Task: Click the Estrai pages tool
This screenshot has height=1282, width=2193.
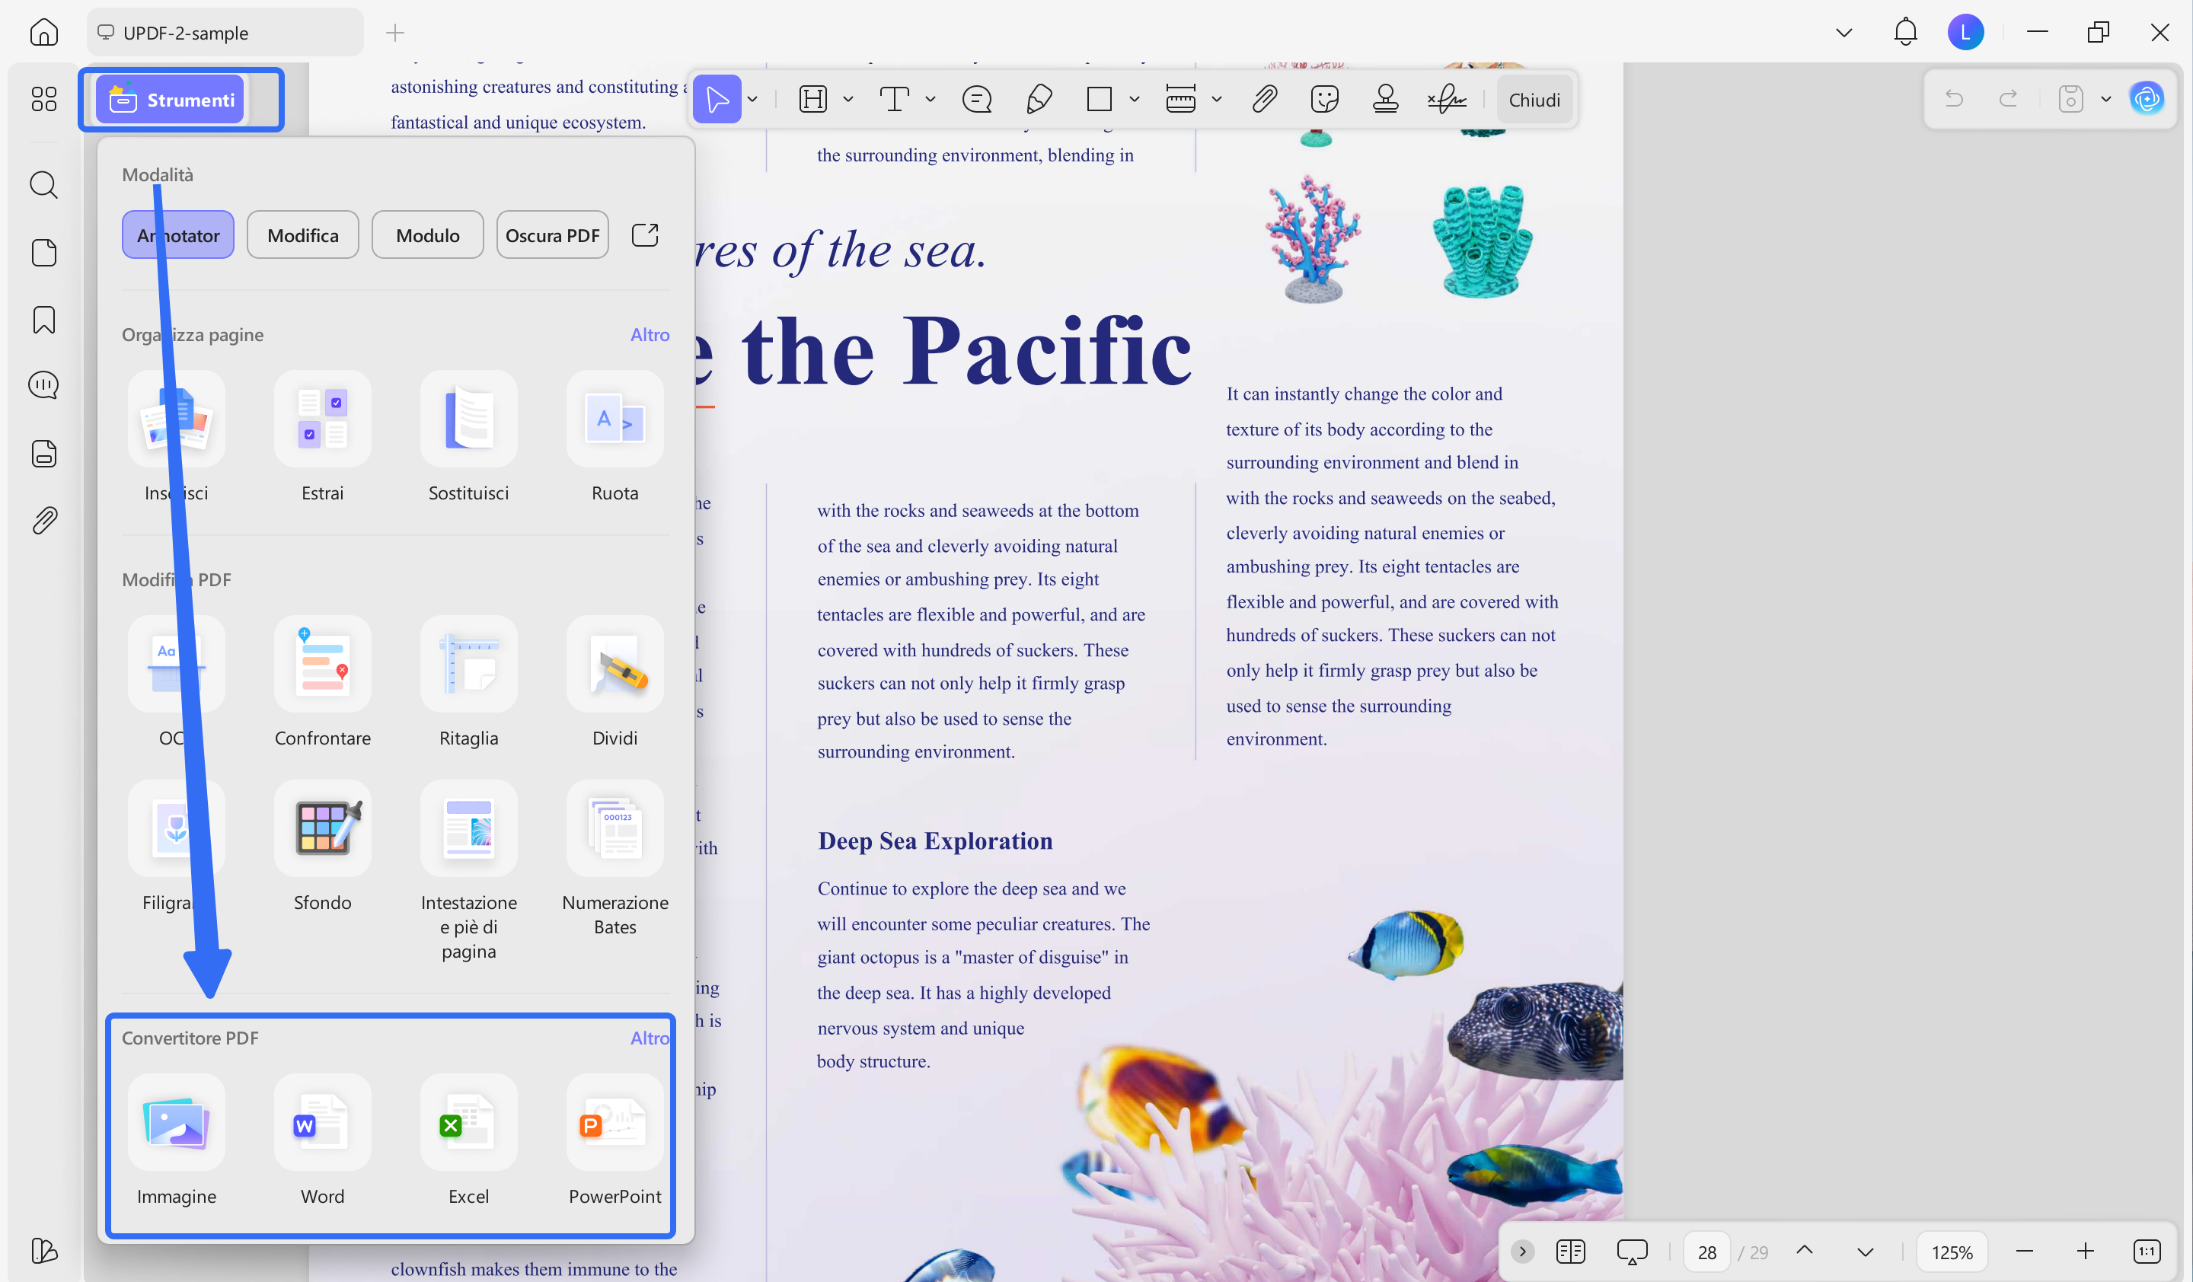Action: (323, 438)
